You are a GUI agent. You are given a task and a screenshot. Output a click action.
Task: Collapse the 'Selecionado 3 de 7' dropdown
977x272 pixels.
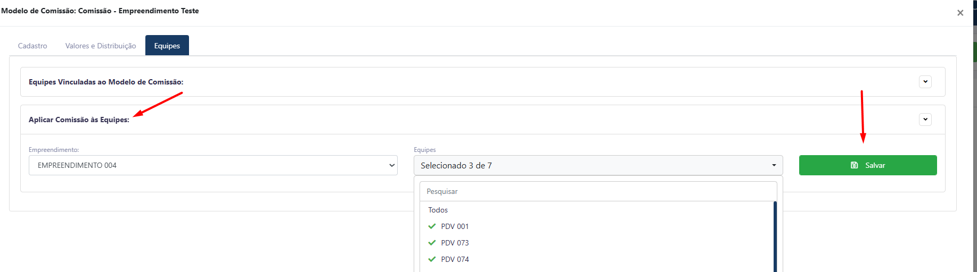(x=598, y=165)
